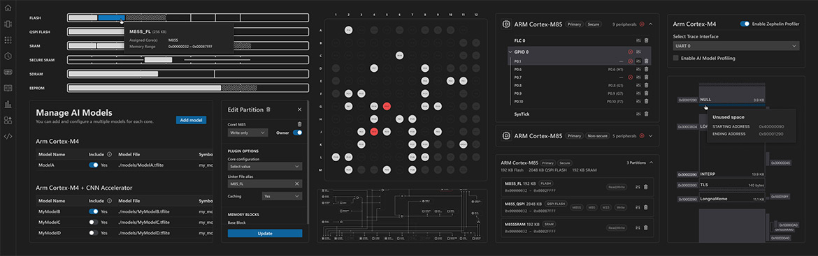Check Enable AI Model Profiling
The width and height of the screenshot is (818, 256).
point(676,59)
